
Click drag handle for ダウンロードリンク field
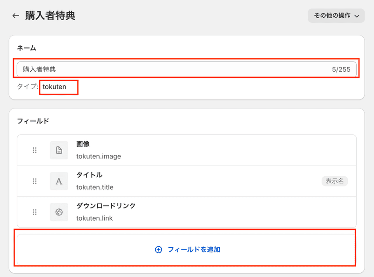[35, 212]
